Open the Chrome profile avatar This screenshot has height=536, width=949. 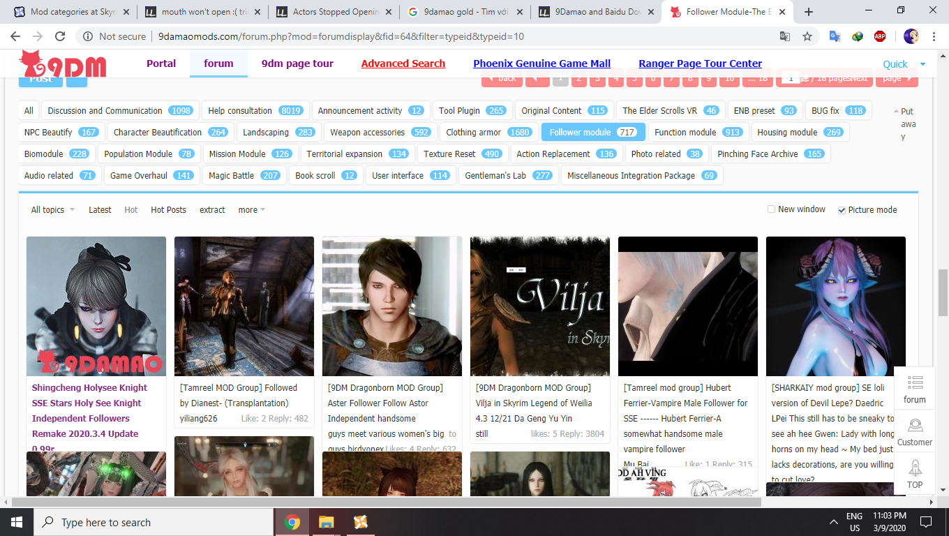point(911,36)
